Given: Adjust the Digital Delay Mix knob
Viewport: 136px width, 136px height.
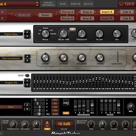Looking at the screenshot, I should [117, 34].
